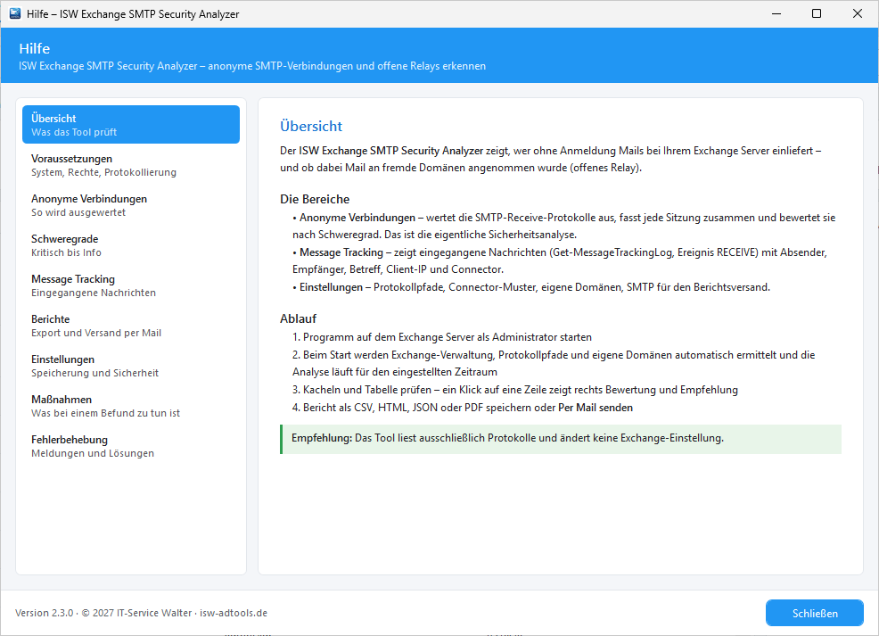This screenshot has height=636, width=879.
Task: Click the intro paragraph starting 'Der ISW Exchange'
Action: pyautogui.click(x=551, y=160)
